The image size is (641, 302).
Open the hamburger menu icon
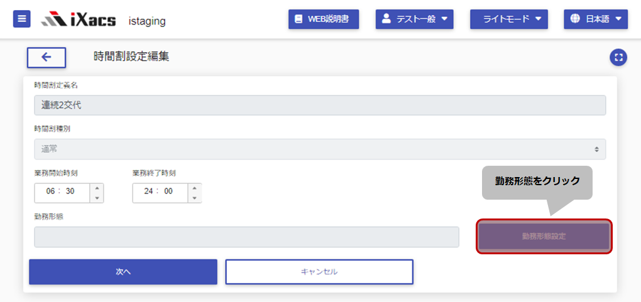pyautogui.click(x=21, y=19)
